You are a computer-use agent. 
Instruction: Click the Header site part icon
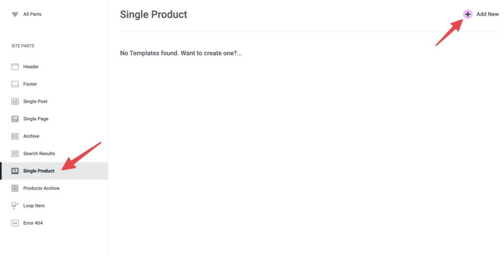(15, 67)
